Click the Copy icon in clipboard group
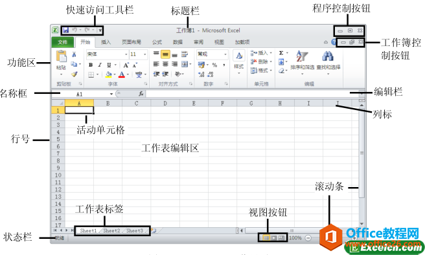The height and width of the screenshot is (255, 425). click(74, 64)
